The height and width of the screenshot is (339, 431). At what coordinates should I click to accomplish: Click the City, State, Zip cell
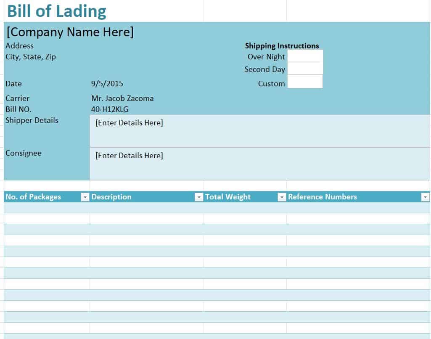31,57
